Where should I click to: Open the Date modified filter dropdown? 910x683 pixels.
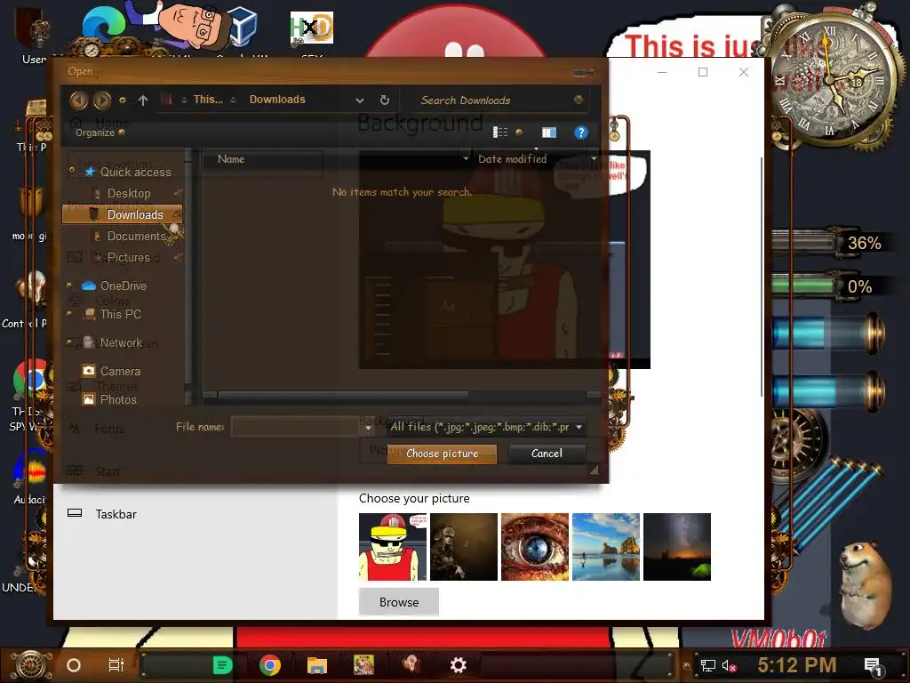[593, 158]
